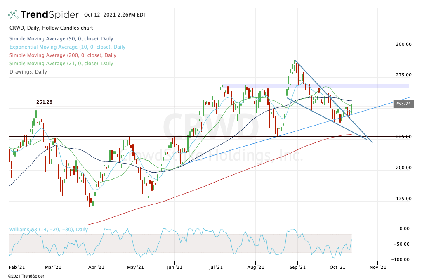Click the 300.00 price axis label
Screen dimensions: 422x280
pyautogui.click(x=403, y=44)
